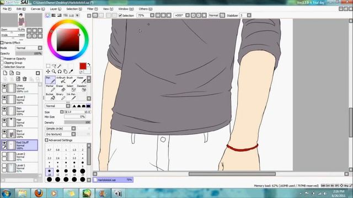Open the Edit menu
The width and height of the screenshot is (353, 198).
click(x=21, y=9)
